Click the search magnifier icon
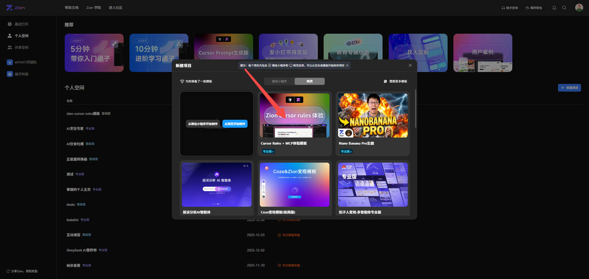The image size is (589, 279). 564,8
